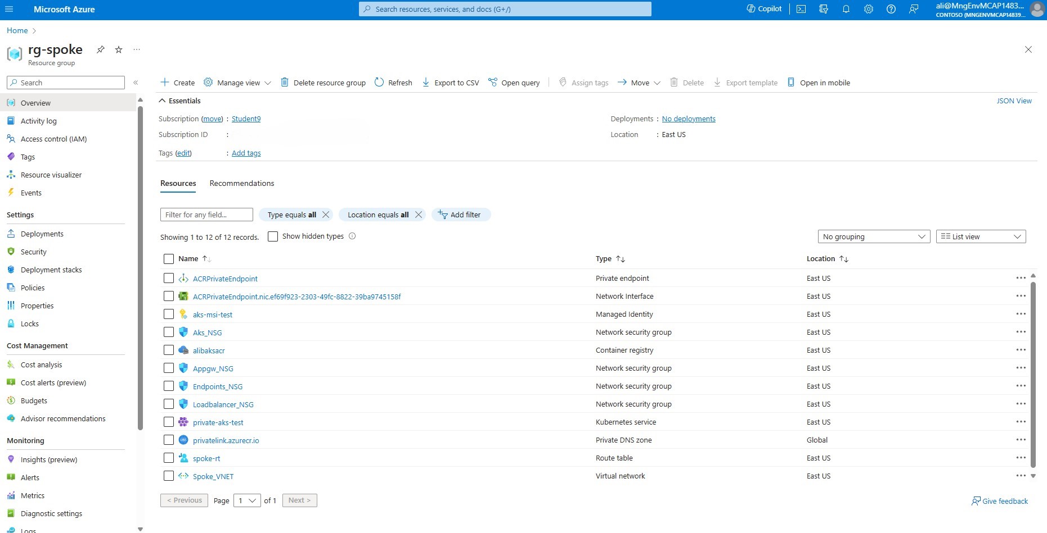The width and height of the screenshot is (1047, 533).
Task: Open Cost analysis menu item
Action: click(42, 365)
